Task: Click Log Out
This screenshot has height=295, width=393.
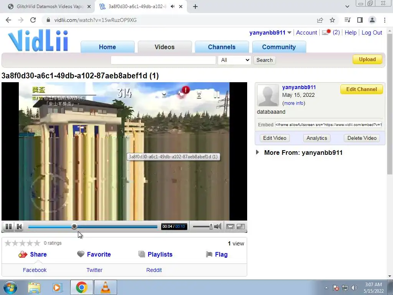Action: [372, 33]
